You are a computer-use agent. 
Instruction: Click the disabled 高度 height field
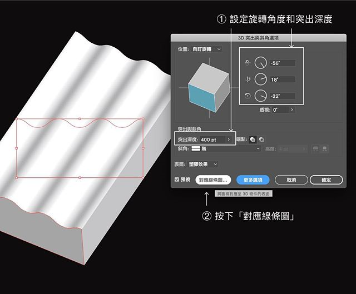coord(289,149)
